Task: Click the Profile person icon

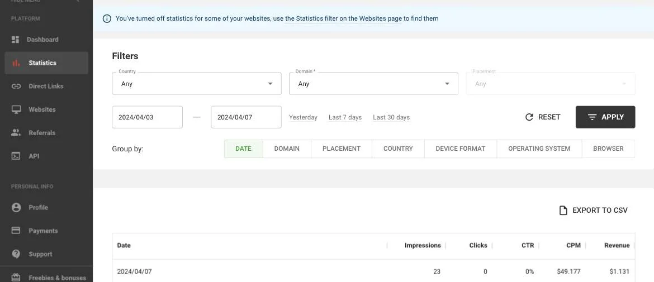Action: coord(16,207)
